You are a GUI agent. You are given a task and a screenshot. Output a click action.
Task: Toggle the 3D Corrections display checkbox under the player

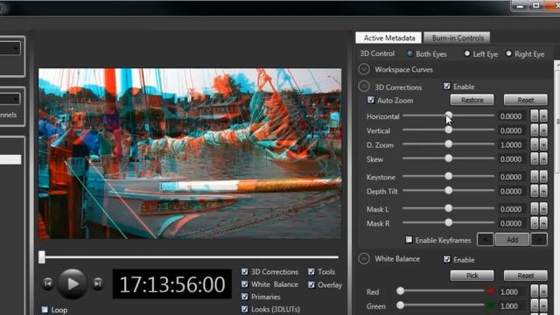245,272
